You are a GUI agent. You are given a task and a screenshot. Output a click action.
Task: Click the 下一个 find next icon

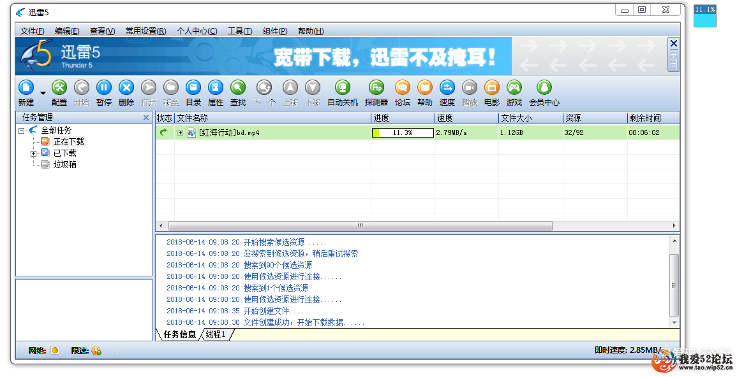(264, 88)
